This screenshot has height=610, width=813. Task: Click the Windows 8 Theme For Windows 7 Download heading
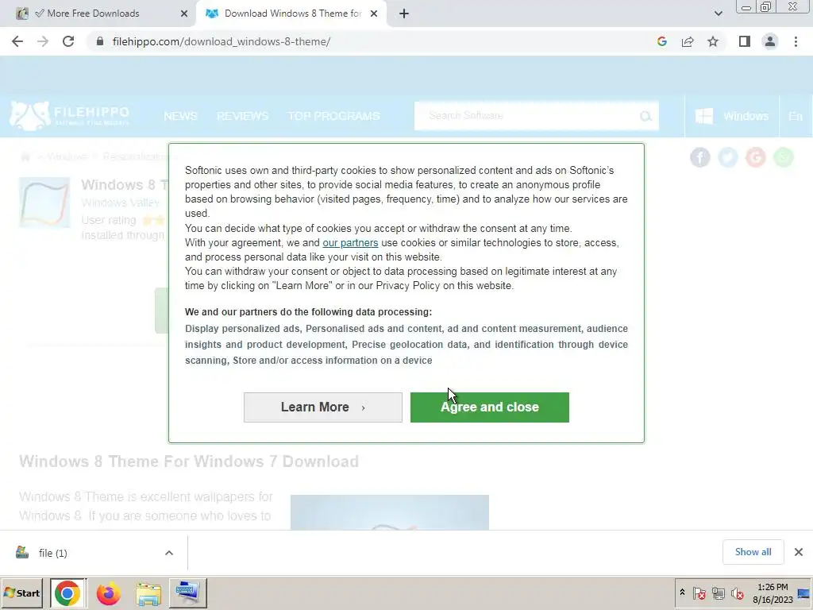click(189, 461)
